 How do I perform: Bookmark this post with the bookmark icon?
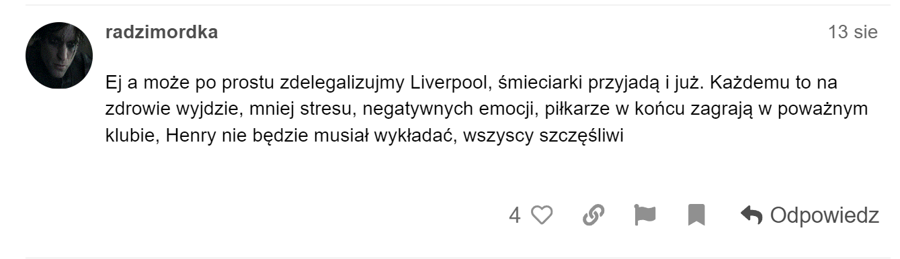click(x=696, y=215)
